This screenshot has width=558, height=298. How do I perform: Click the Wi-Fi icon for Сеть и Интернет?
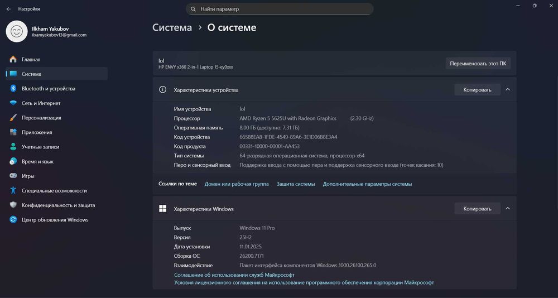(x=13, y=103)
